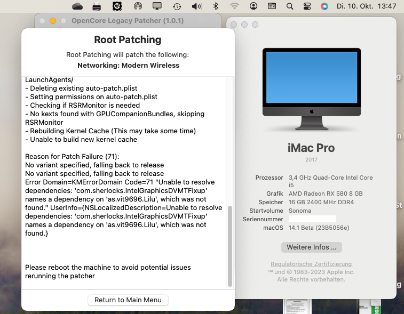The image size is (404, 314).
Task: Open date and time Di. 10. Okt. 13:47
Action: click(366, 6)
